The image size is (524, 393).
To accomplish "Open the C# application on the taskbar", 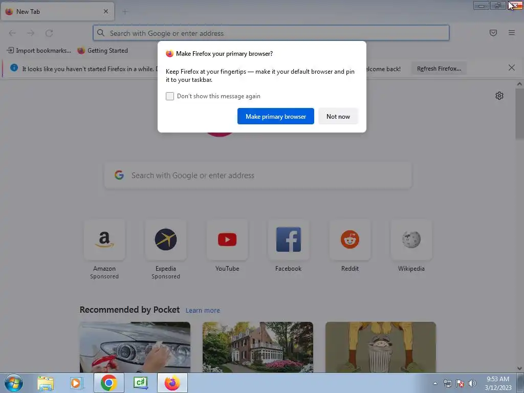I will click(140, 383).
